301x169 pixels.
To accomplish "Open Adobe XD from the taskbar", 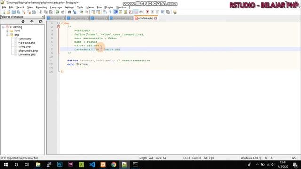I will coord(71,165).
